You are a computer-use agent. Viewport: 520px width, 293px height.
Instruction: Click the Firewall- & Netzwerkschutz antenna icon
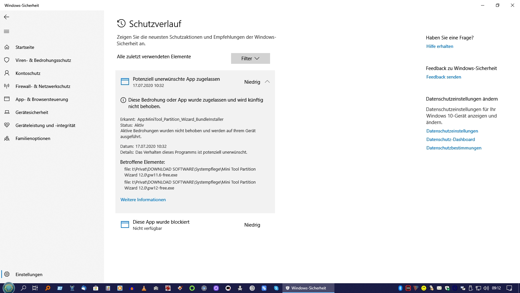click(x=7, y=86)
